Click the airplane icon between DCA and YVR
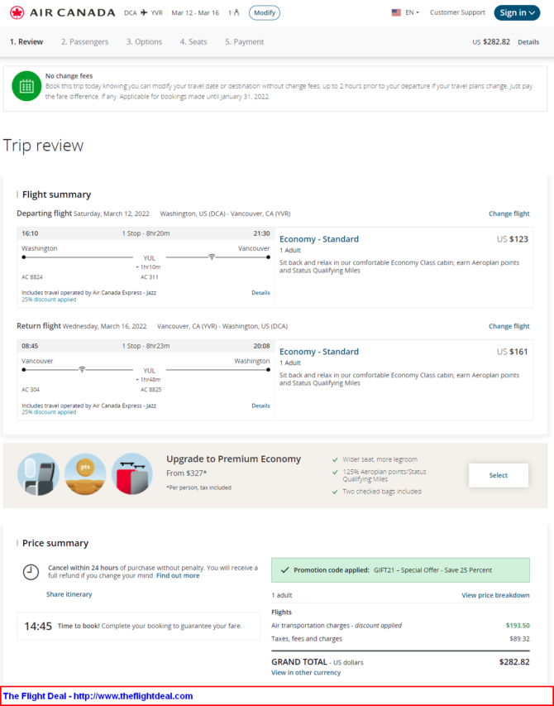554x706 pixels. click(x=144, y=12)
